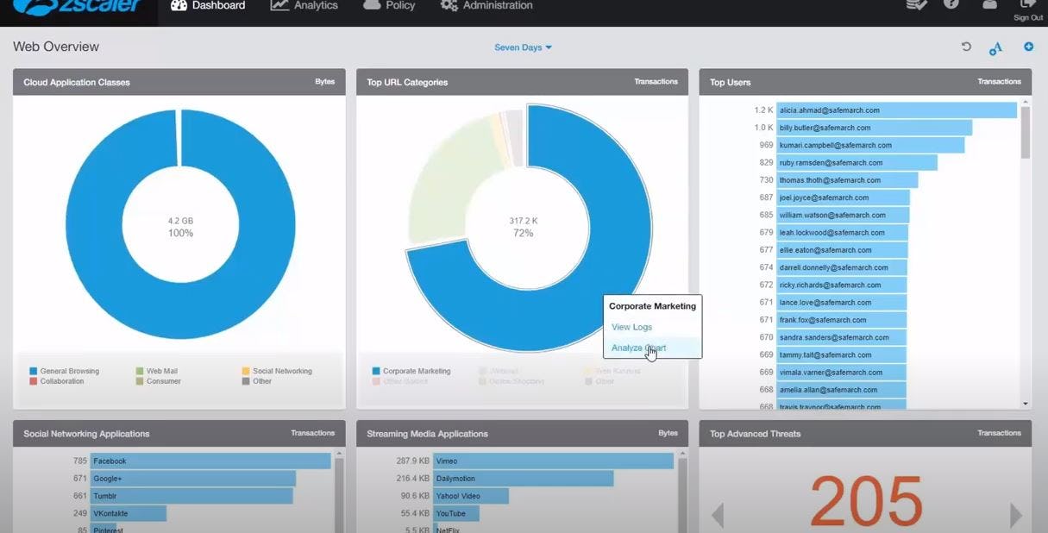Click the VKontakte bar
Image resolution: width=1048 pixels, height=533 pixels.
point(129,513)
